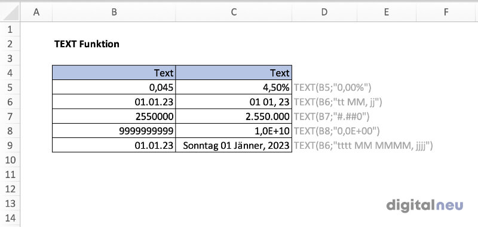Select row 6 header
The width and height of the screenshot is (478, 227).
click(x=10, y=102)
